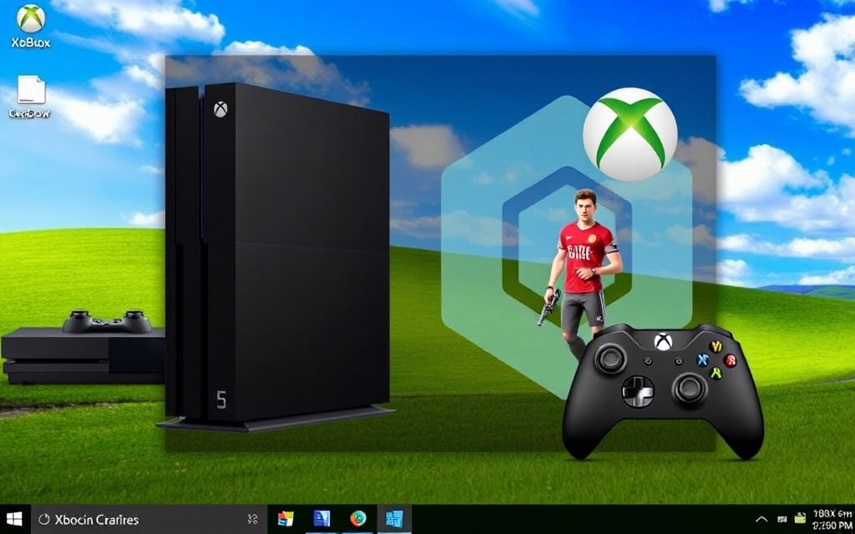The width and height of the screenshot is (855, 534).
Task: Open the yellow-green system tray icon
Action: click(x=800, y=518)
